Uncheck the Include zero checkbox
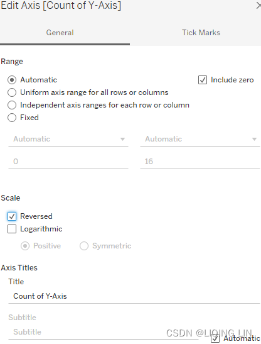The width and height of the screenshot is (261, 344). 203,80
